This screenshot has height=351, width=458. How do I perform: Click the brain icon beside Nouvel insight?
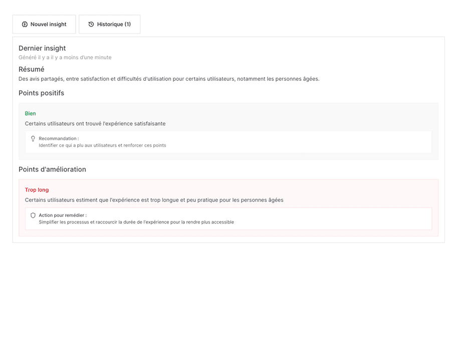(25, 24)
